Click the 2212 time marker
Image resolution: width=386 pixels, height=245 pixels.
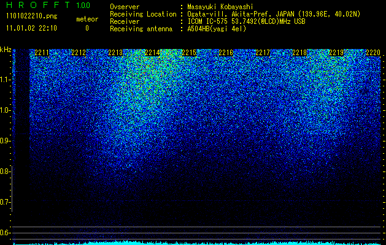(x=79, y=53)
